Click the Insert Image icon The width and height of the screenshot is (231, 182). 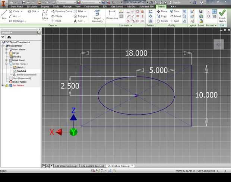201,11
